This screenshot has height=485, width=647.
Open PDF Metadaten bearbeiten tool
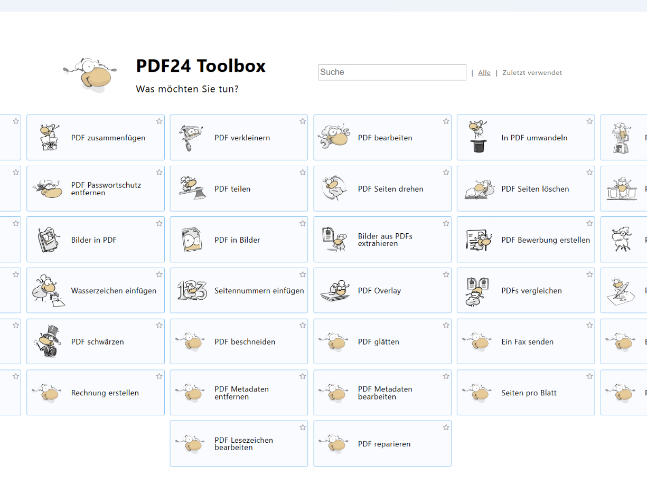(x=382, y=393)
